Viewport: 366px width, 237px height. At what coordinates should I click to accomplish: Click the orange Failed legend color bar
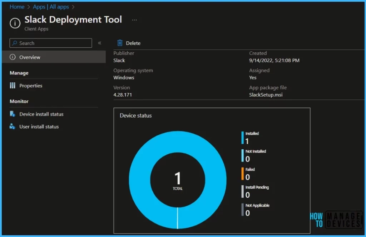pos(243,174)
